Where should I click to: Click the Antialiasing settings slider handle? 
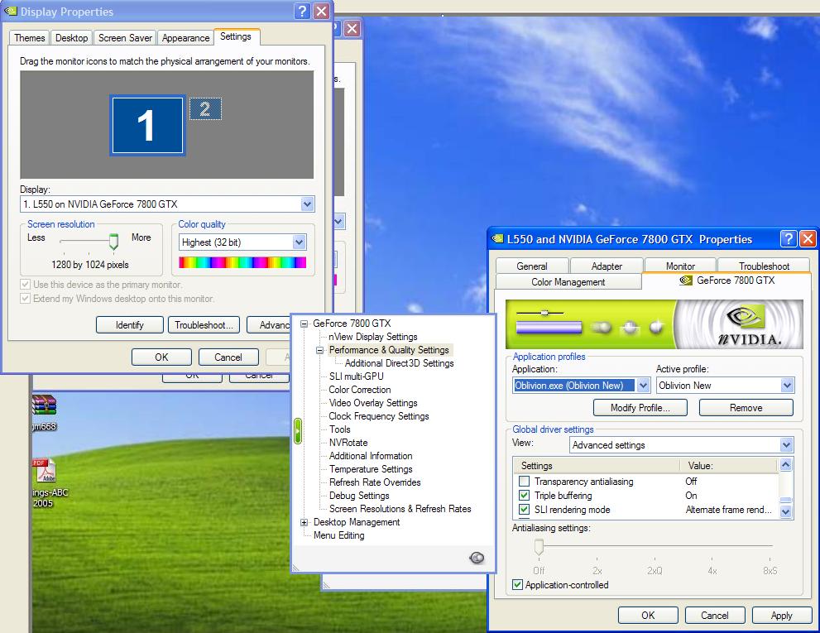pyautogui.click(x=539, y=547)
